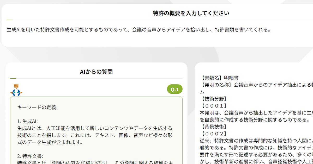Select the green Q.1 question badge
Image resolution: width=313 pixels, height=164 pixels.
point(175,89)
